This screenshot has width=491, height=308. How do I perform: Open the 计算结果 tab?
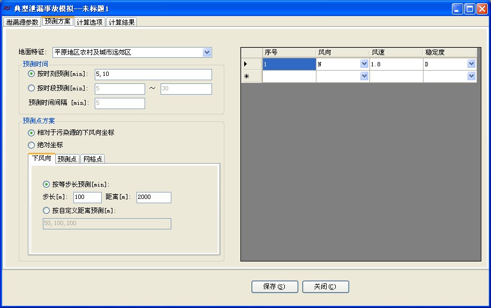point(122,22)
